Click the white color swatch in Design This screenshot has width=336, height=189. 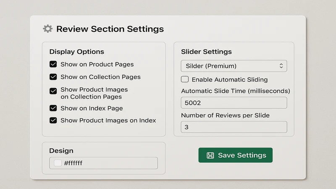click(58, 163)
